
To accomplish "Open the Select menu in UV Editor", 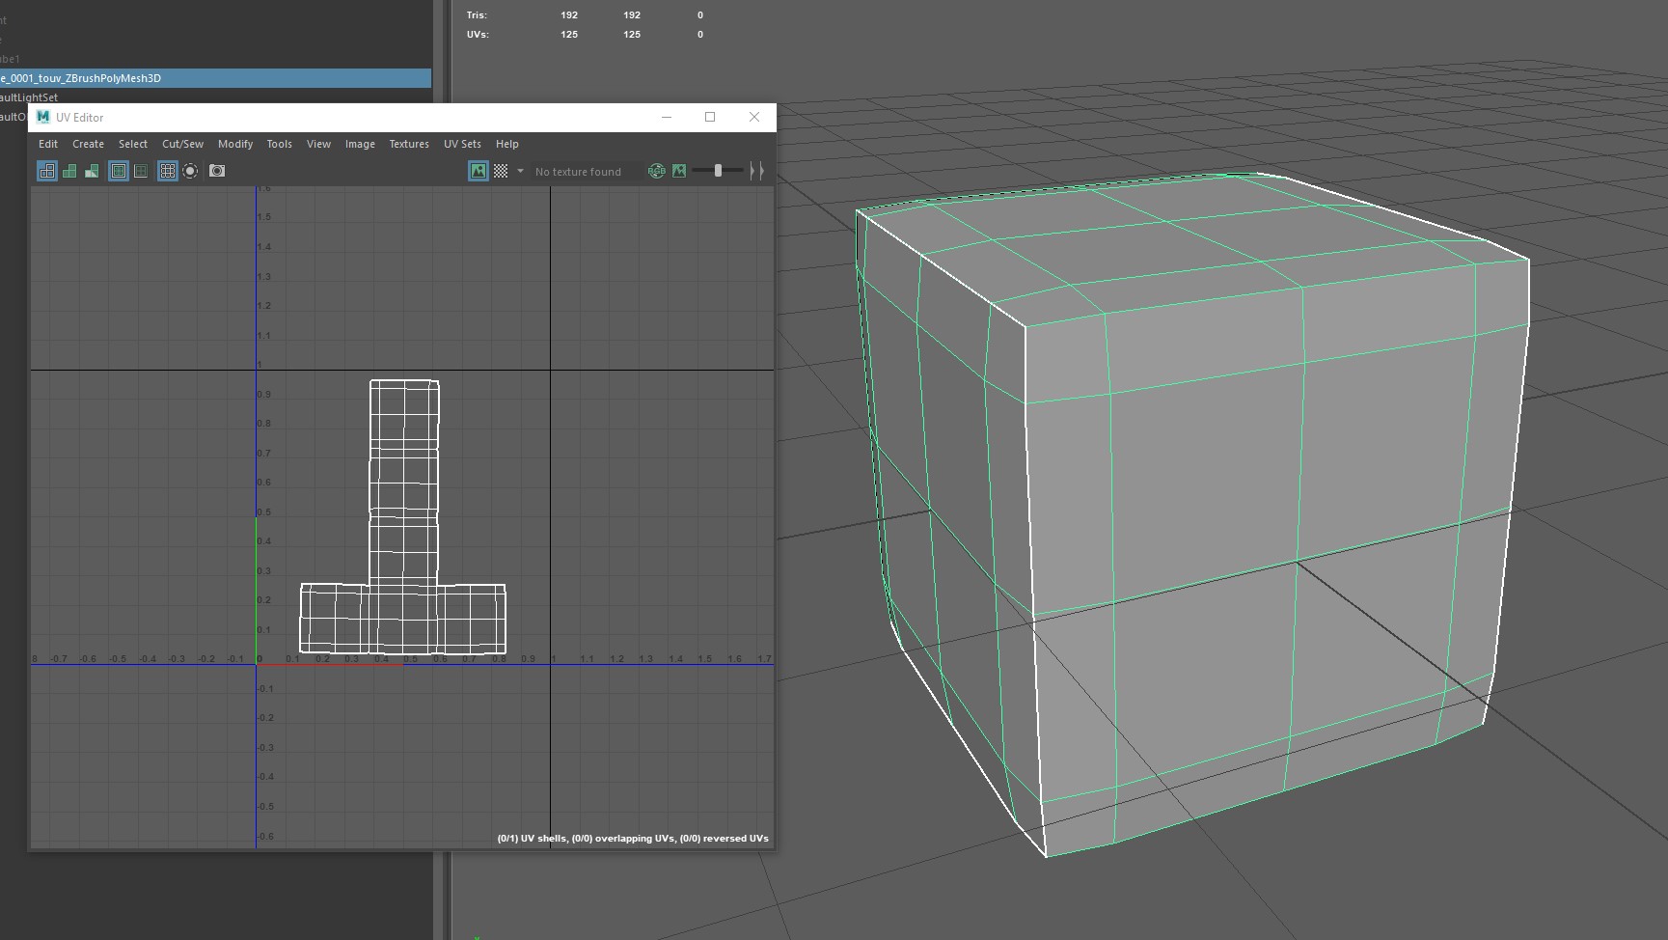I will click(x=133, y=144).
